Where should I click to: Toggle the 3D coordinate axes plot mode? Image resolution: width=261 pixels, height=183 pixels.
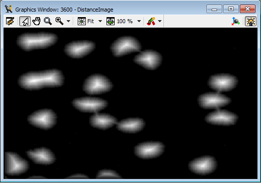click(236, 21)
